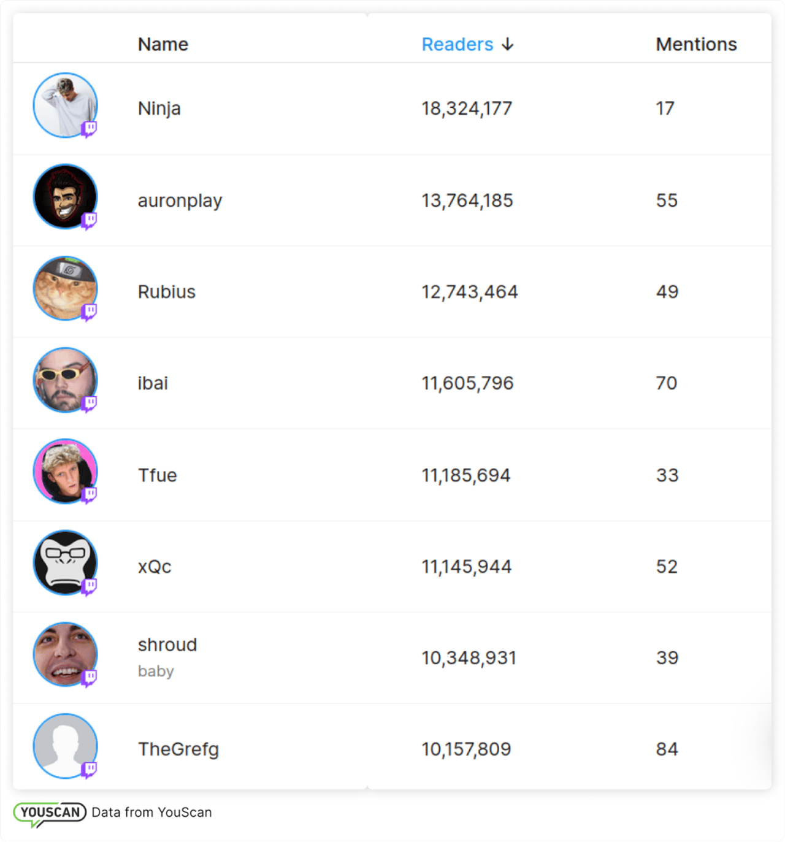
Task: Click the Twitch icon next to auronplay
Action: (x=90, y=219)
